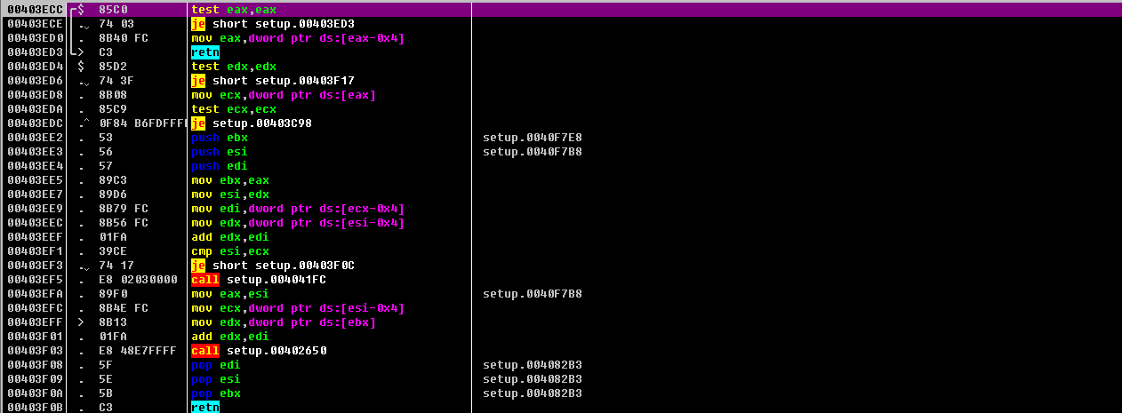Click comment setup.004082B3 beside pop edi
Screen dimensions: 1122x413
point(533,365)
